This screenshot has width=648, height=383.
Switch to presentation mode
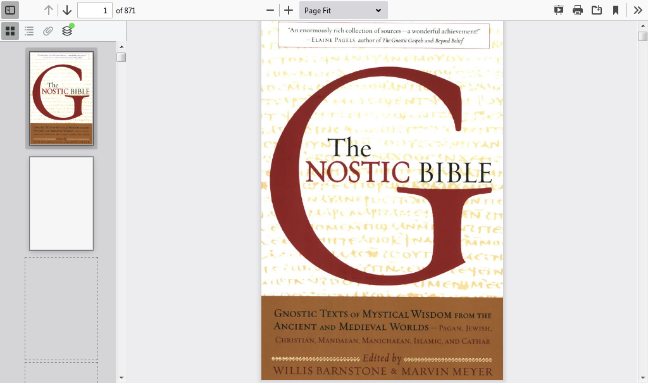pos(559,10)
